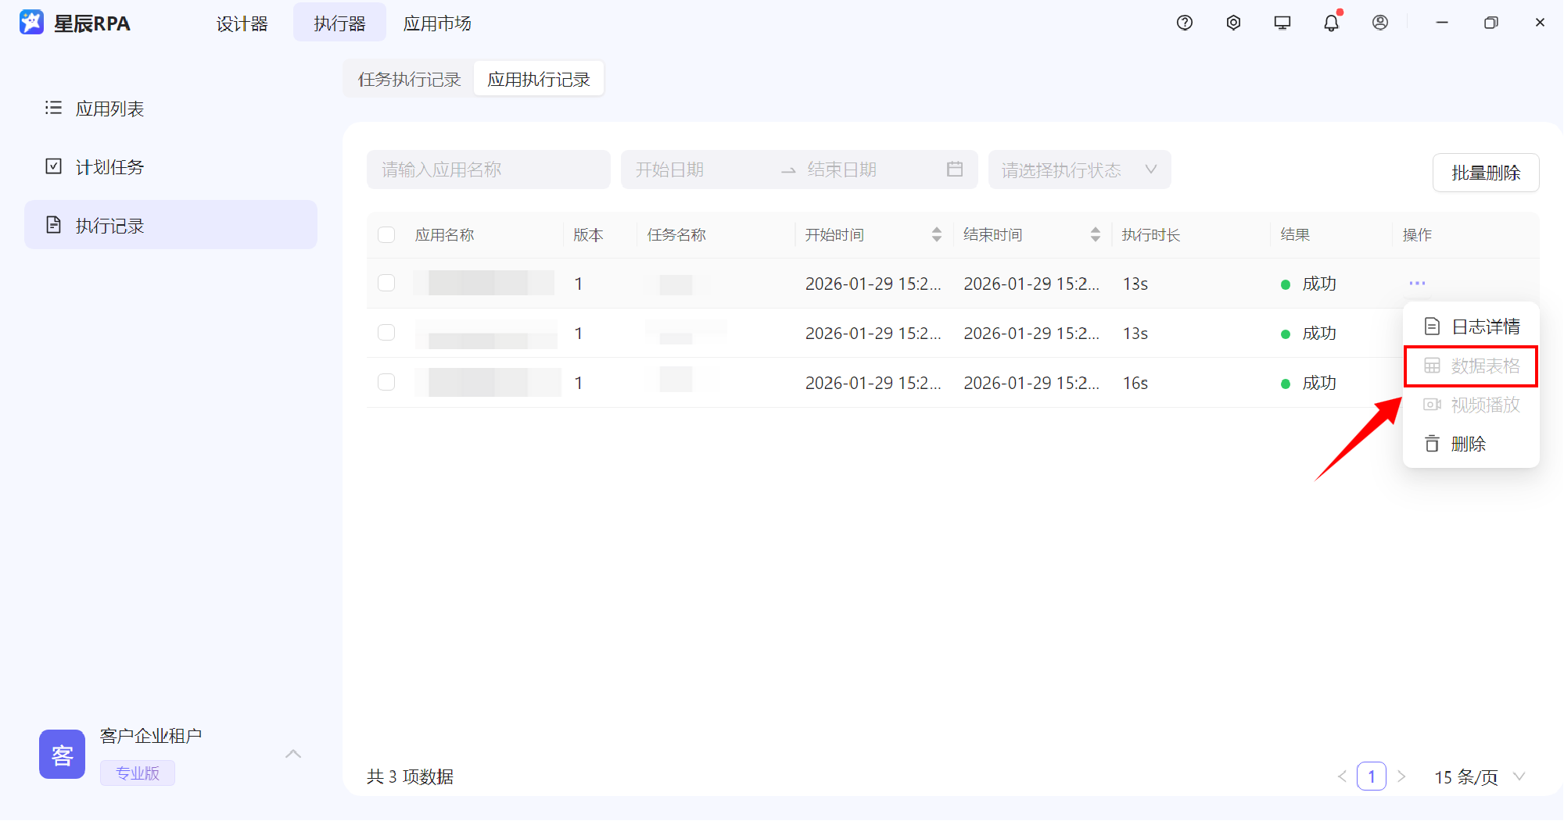This screenshot has height=821, width=1564.
Task: Open the help question mark icon
Action: point(1185,23)
